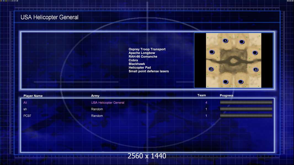This screenshot has height=165, width=294.
Task: Click 'Cobra' in the unit list
Action: coord(133,60)
